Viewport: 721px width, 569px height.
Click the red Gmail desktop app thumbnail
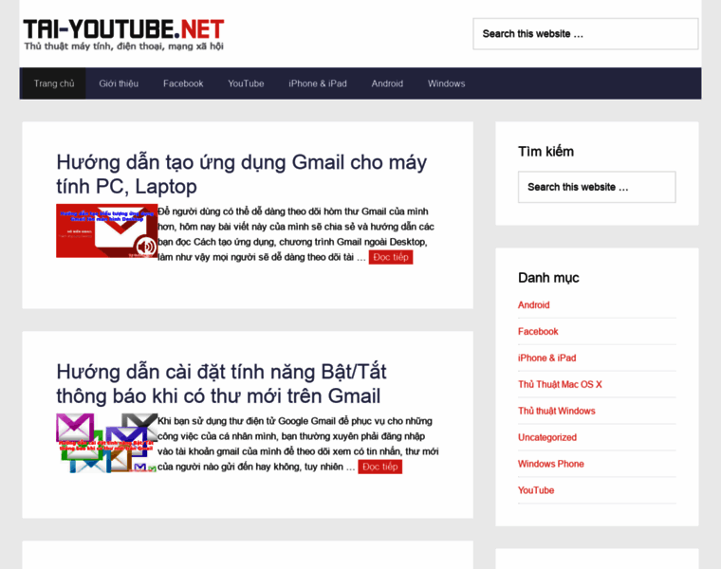click(x=106, y=230)
